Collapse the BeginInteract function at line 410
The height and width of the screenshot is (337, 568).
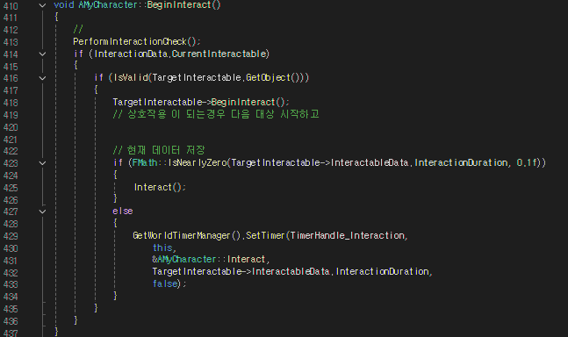click(42, 5)
